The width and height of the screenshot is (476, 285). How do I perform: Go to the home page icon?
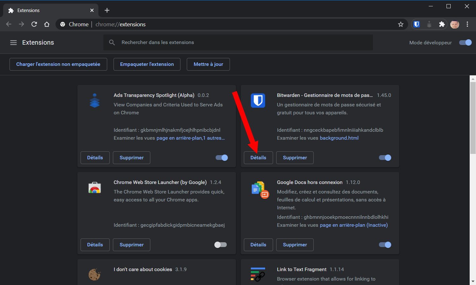tap(47, 24)
